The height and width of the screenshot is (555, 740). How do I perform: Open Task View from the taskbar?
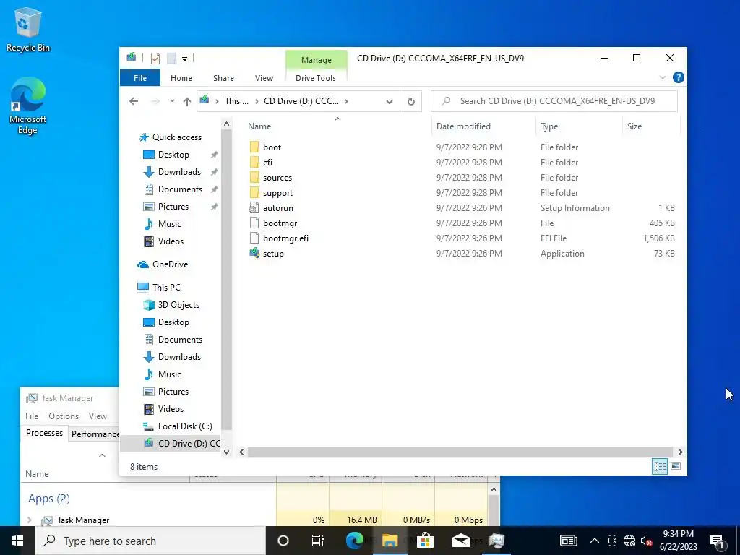tap(318, 541)
